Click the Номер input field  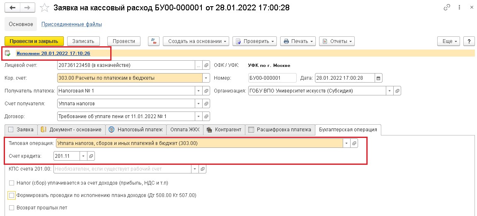[x=272, y=78]
